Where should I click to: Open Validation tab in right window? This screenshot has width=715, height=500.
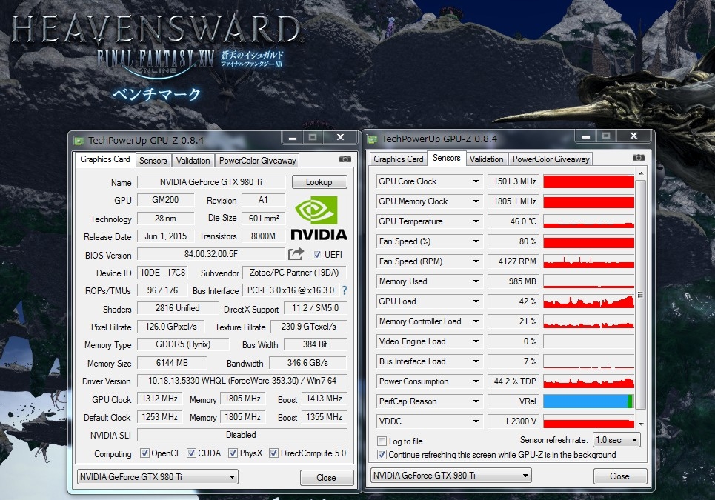point(487,159)
